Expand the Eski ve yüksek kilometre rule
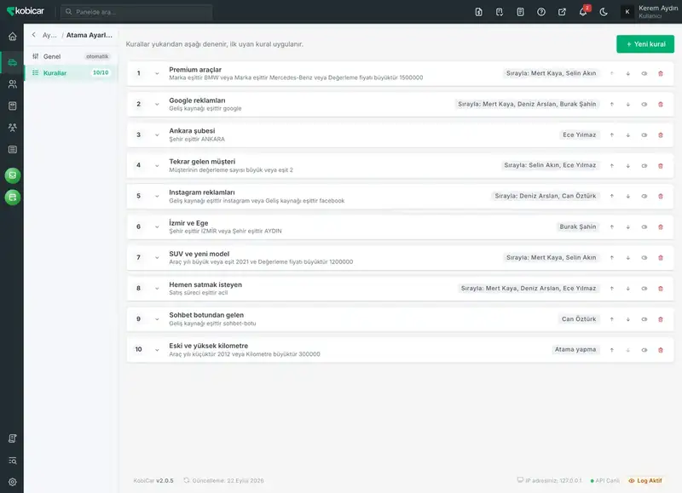 point(157,350)
